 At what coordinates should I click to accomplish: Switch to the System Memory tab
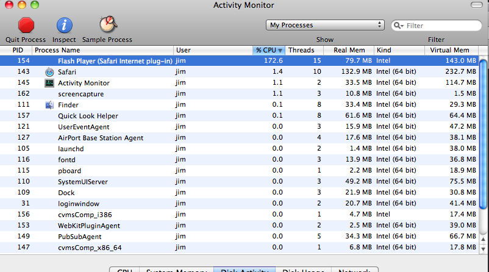176,270
